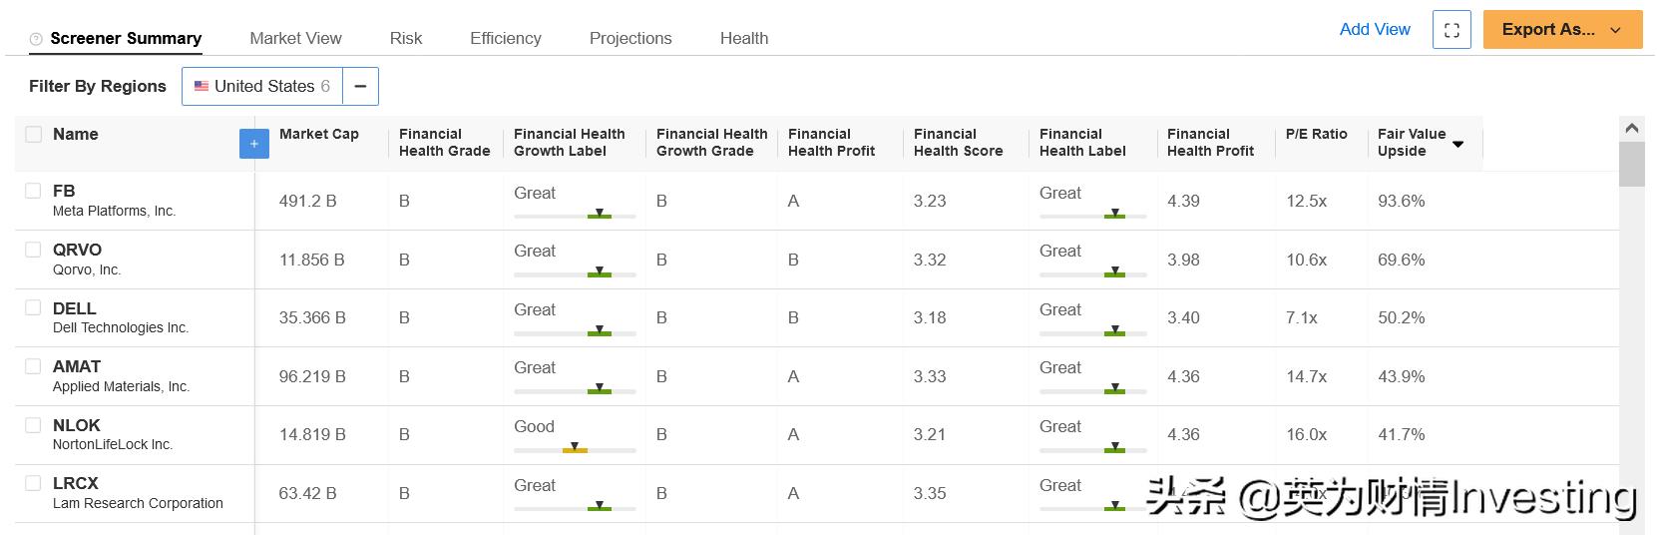Image resolution: width=1657 pixels, height=535 pixels.
Task: Open the Projections tab
Action: click(x=630, y=38)
